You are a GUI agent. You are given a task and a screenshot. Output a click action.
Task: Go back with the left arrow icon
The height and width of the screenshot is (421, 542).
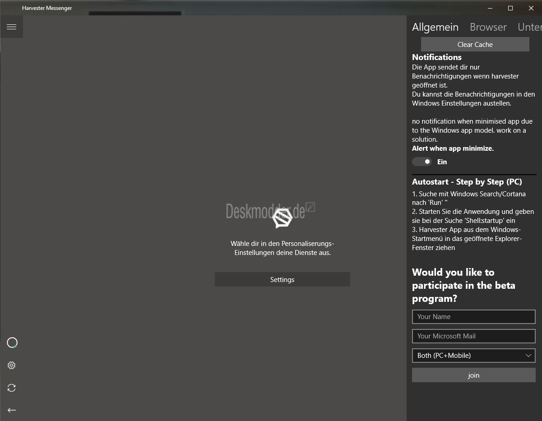coord(12,410)
